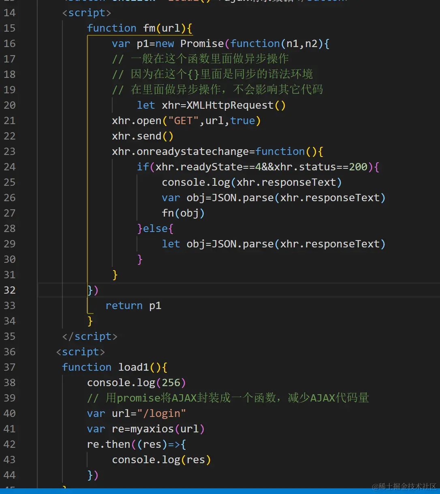Click console.log(res) on line 43

tap(162, 460)
